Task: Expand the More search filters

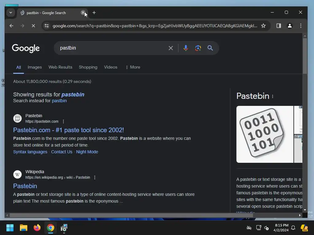Action: [133, 67]
